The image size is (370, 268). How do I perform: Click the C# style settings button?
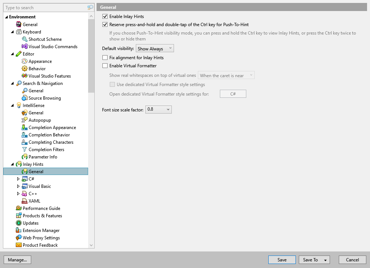point(233,94)
